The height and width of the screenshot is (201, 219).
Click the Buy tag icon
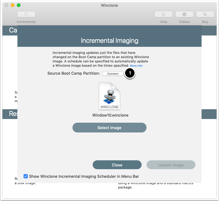point(205,14)
